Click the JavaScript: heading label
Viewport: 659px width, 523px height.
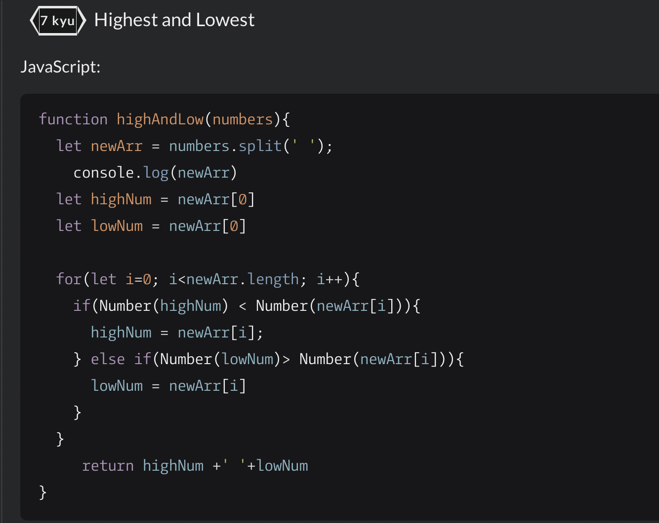[x=60, y=67]
